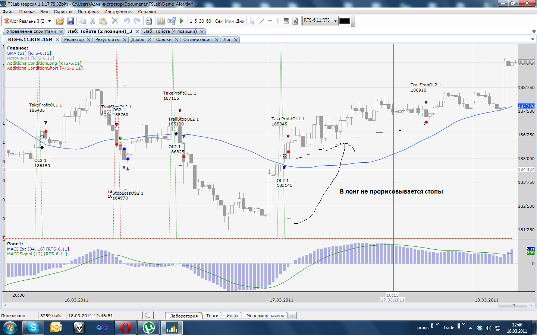Set timeframe interval to 30
The image size is (537, 335).
[x=201, y=21]
